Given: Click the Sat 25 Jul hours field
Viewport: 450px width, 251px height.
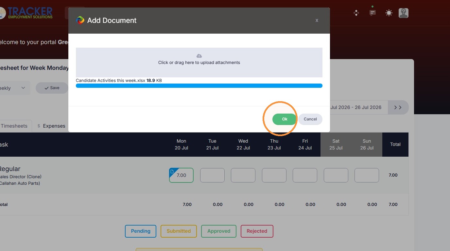Looking at the screenshot, I should point(336,175).
